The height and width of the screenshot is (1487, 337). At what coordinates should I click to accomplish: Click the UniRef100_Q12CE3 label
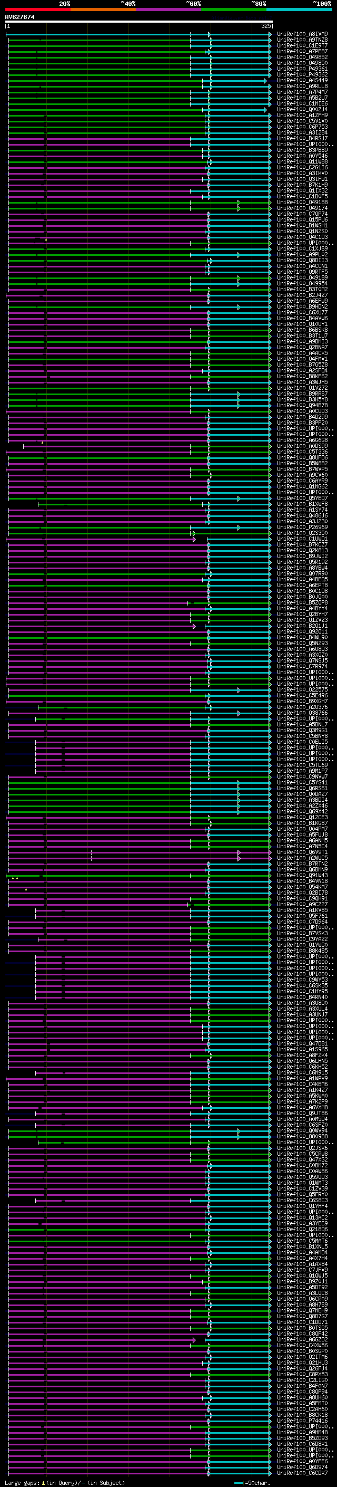point(302,818)
